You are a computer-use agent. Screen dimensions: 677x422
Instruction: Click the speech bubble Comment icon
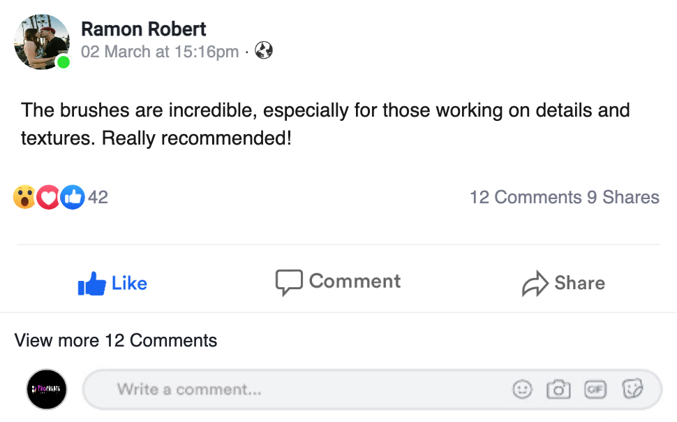tap(289, 282)
